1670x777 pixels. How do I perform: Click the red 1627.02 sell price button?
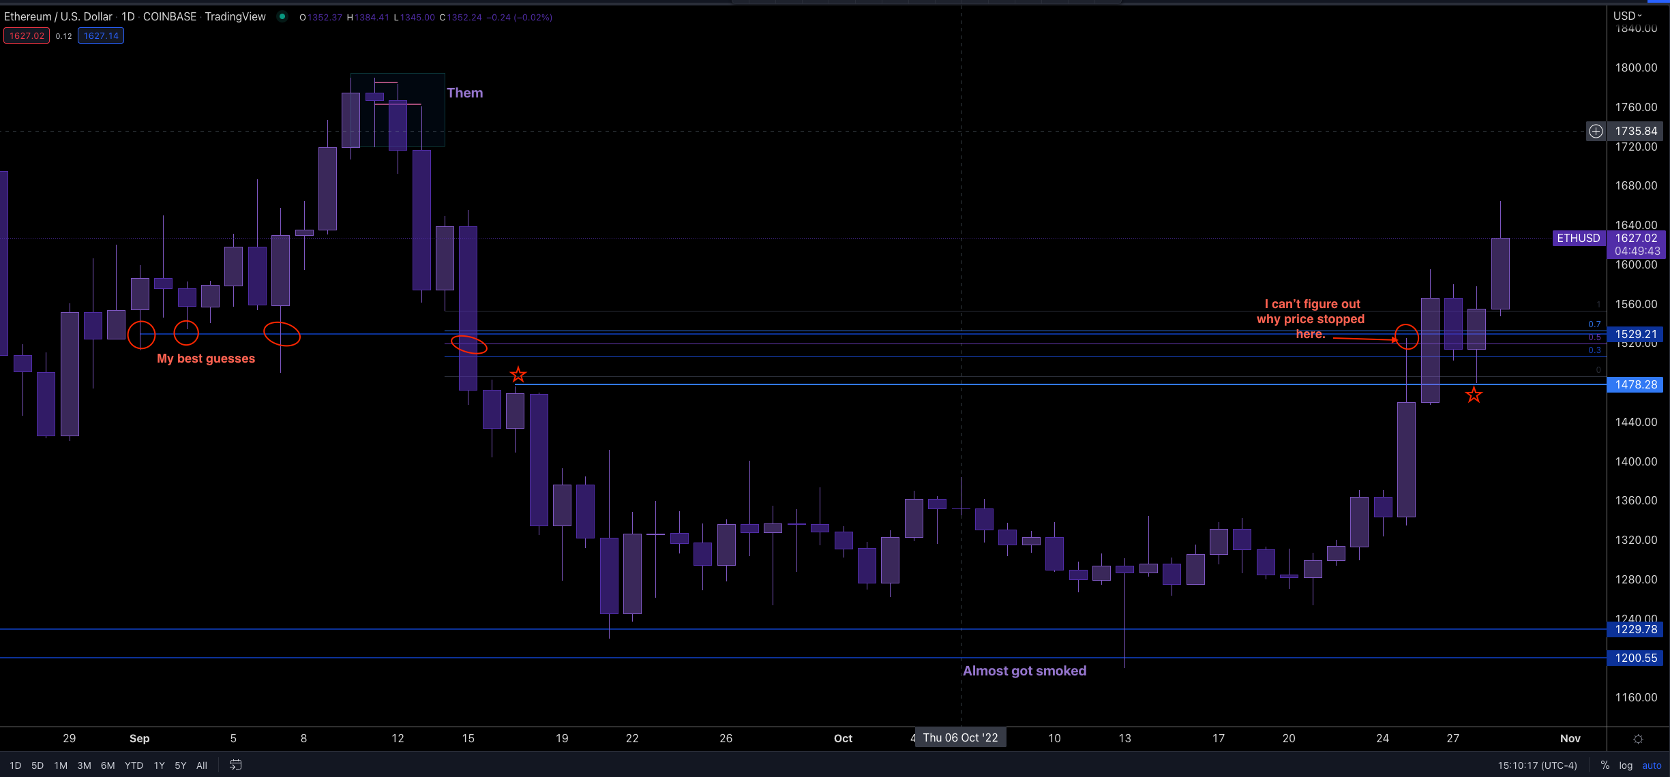click(27, 35)
